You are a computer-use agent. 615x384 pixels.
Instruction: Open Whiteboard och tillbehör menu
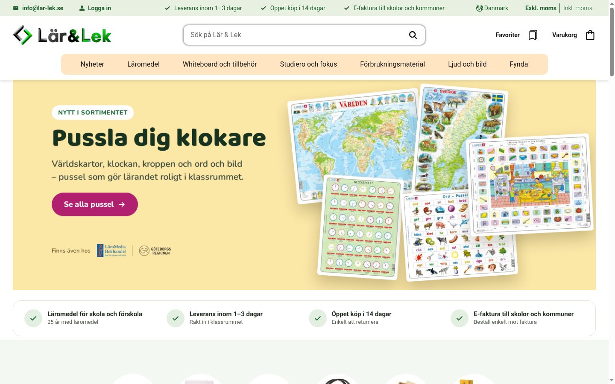(x=220, y=64)
